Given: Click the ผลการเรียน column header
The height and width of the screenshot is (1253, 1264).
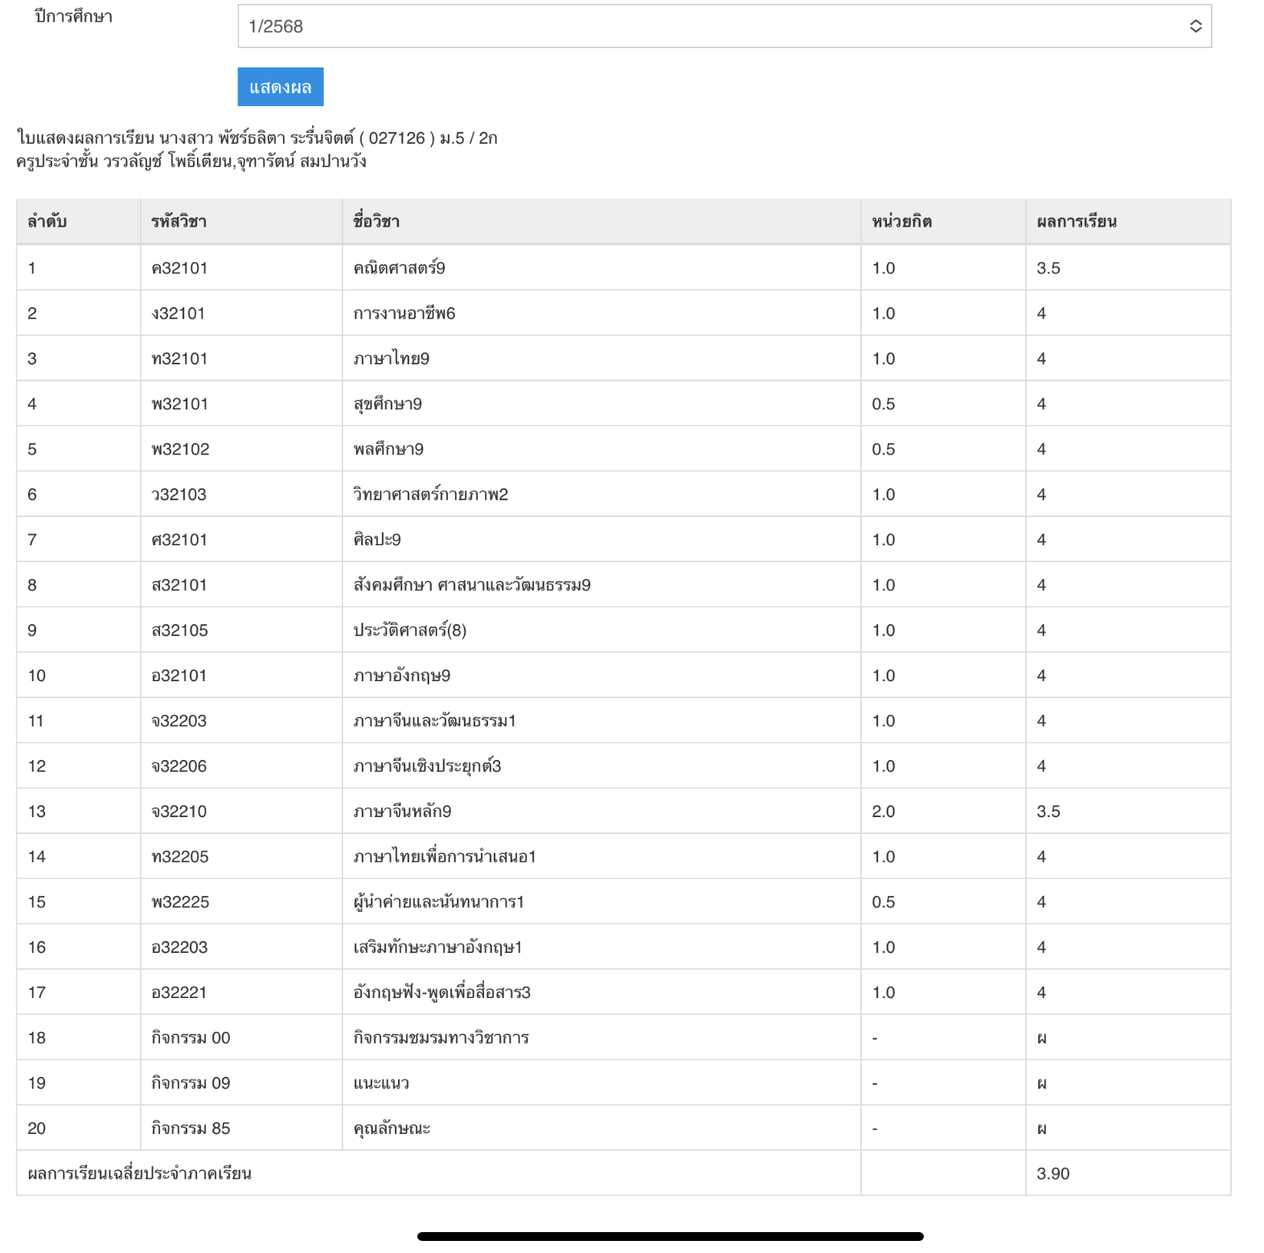Looking at the screenshot, I should click(1076, 222).
